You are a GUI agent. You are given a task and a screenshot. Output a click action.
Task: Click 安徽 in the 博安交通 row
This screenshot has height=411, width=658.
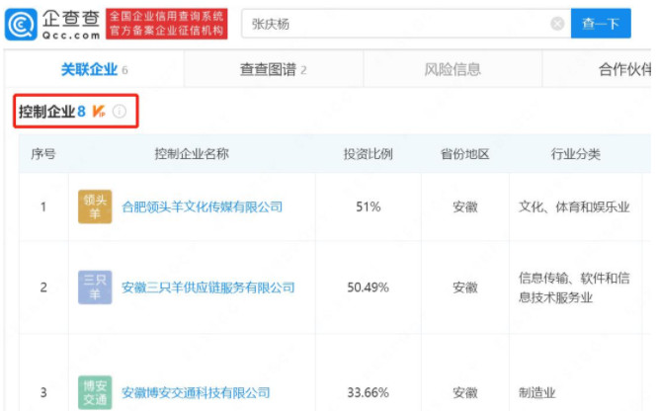point(465,392)
